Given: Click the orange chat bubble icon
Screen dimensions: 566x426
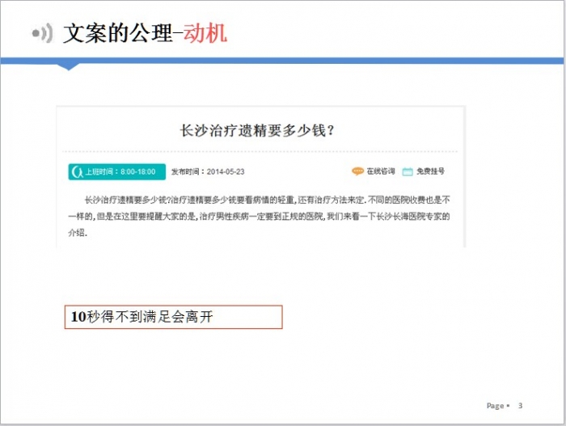Looking at the screenshot, I should 357,171.
